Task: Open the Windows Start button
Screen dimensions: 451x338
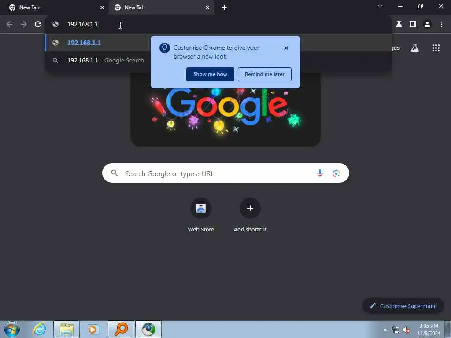Action: pyautogui.click(x=12, y=329)
